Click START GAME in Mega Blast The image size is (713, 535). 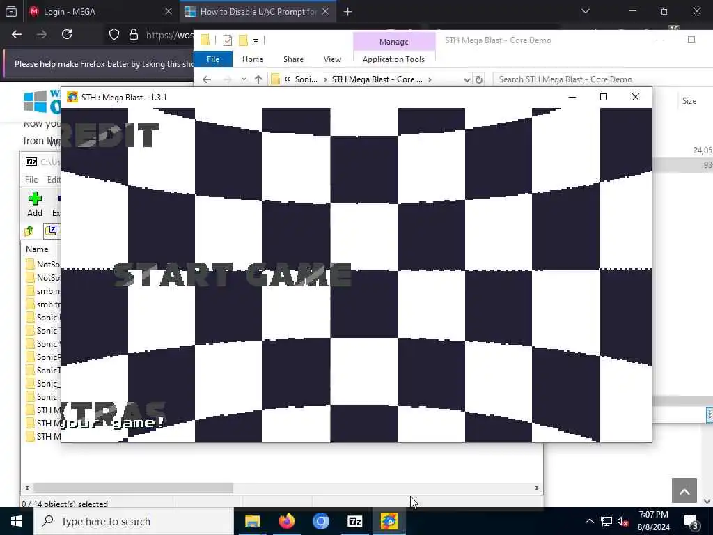232,274
